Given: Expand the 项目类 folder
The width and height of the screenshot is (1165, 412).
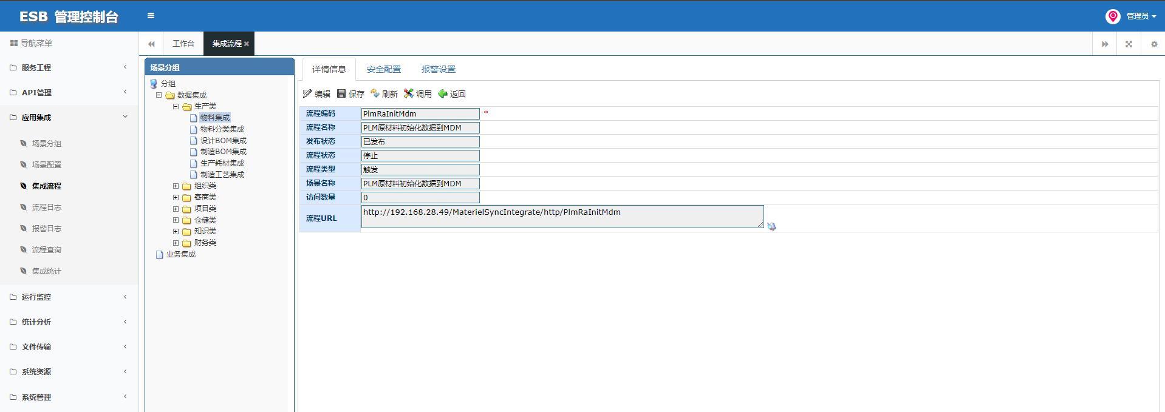Looking at the screenshot, I should (176, 209).
